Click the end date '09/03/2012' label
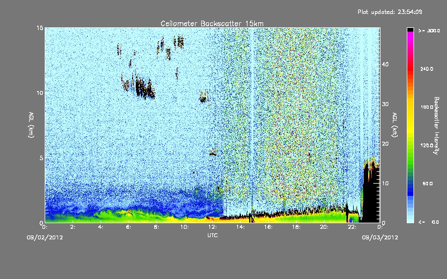Image resolution: width=447 pixels, height=279 pixels. (x=380, y=237)
